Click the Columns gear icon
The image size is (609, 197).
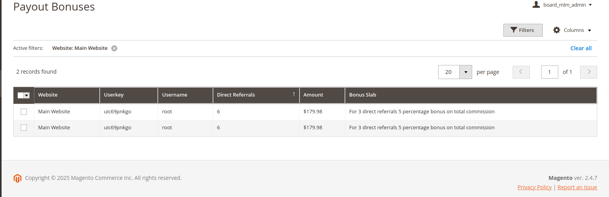pos(556,30)
